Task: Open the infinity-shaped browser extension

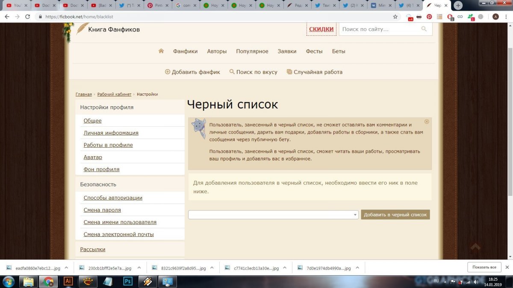Action: point(460,17)
